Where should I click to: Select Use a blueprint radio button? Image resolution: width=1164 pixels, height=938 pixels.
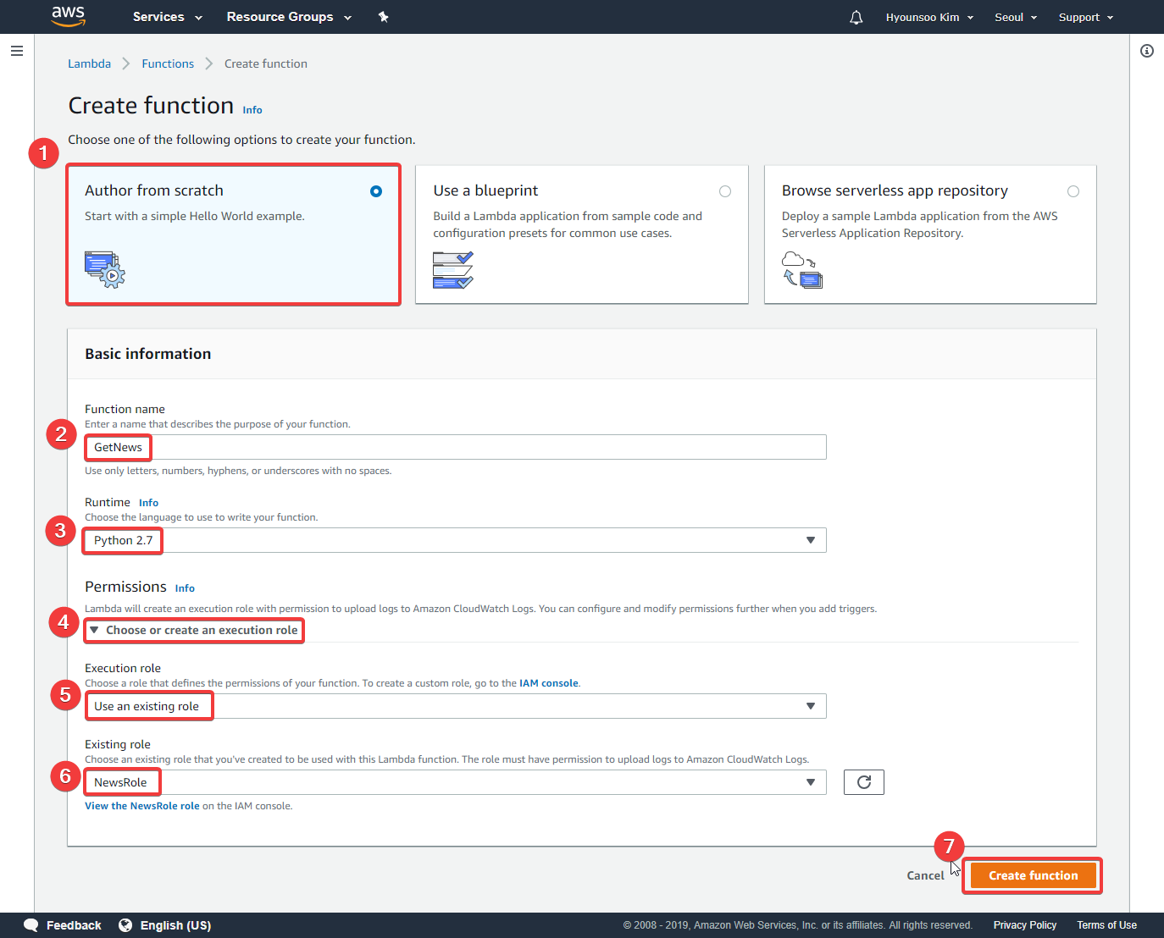pyautogui.click(x=725, y=191)
